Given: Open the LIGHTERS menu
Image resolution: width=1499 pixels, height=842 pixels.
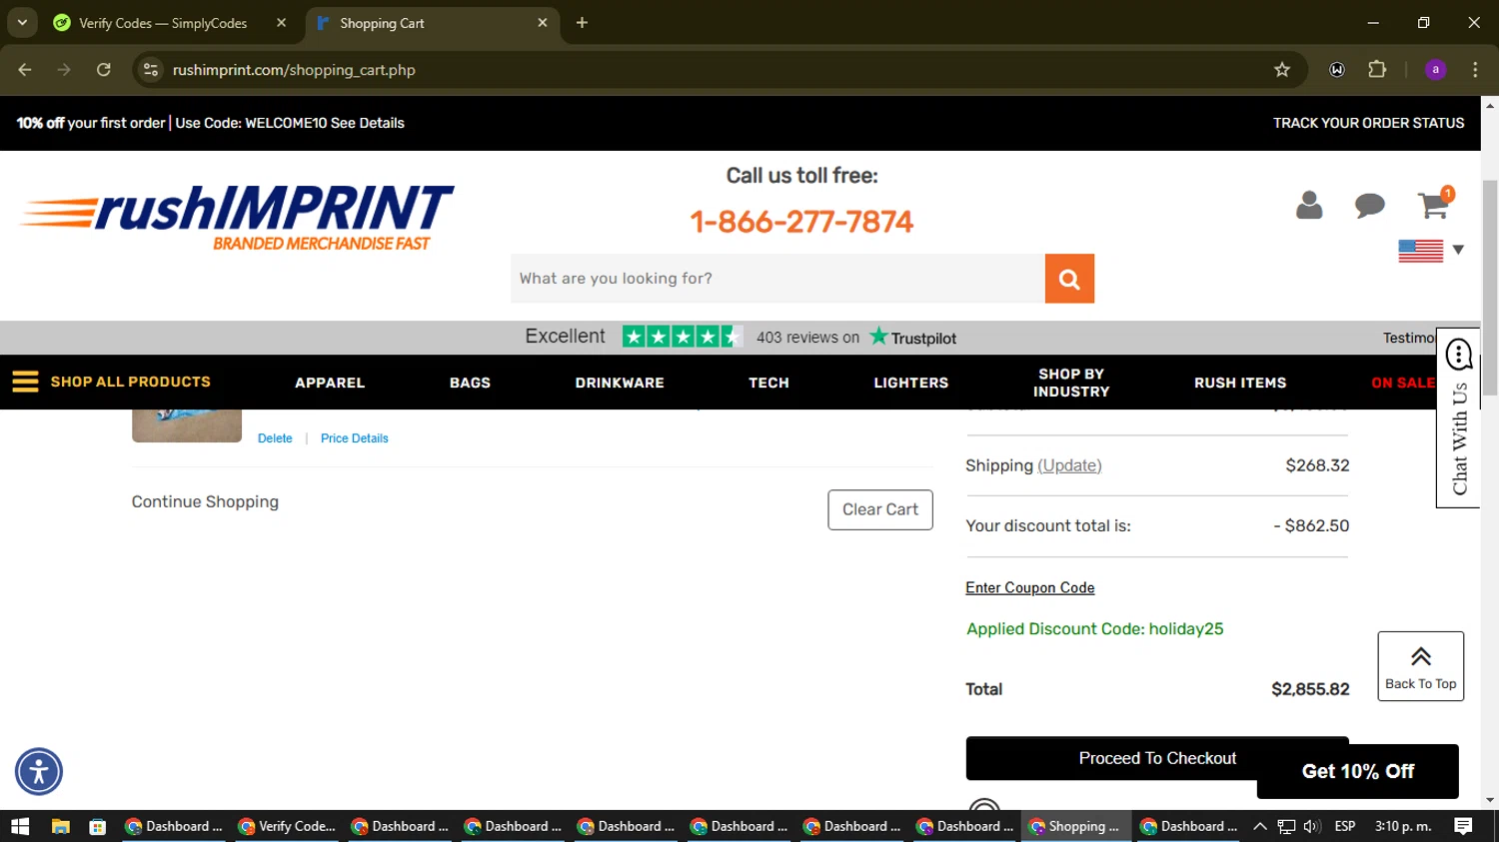Looking at the screenshot, I should (x=911, y=383).
